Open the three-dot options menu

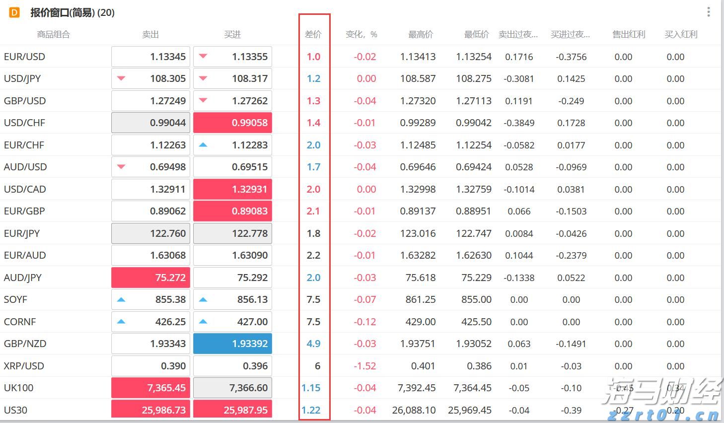click(709, 12)
